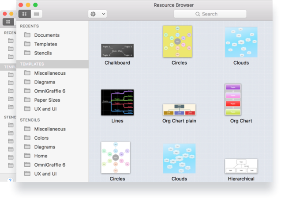Screen dimensions: 281x199
Task: Choose the top-row Clouds template thumbnail
Action: coord(241,42)
